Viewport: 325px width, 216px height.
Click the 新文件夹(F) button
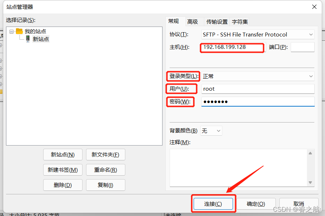(x=106, y=155)
